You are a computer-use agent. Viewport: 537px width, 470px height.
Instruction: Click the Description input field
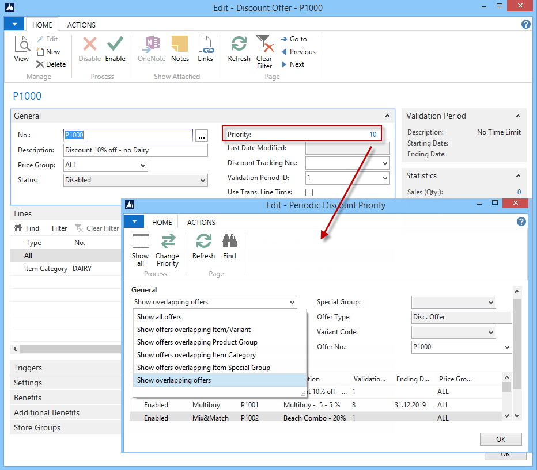(135, 151)
